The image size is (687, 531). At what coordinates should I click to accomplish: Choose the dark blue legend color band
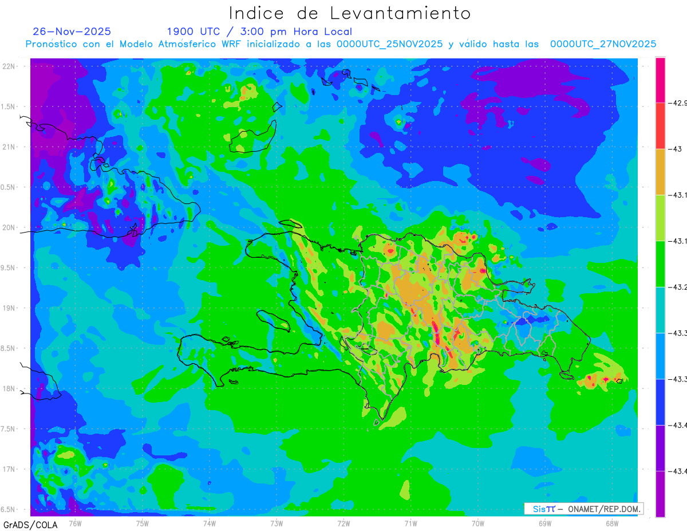660,402
